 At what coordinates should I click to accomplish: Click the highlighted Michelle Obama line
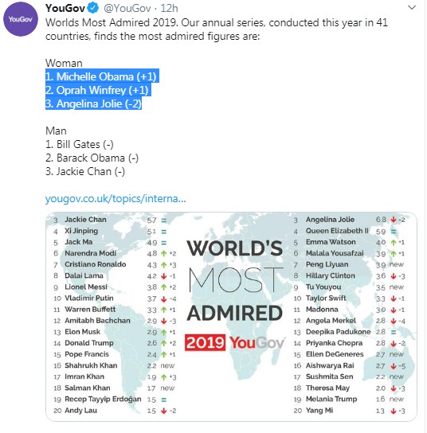click(x=102, y=76)
